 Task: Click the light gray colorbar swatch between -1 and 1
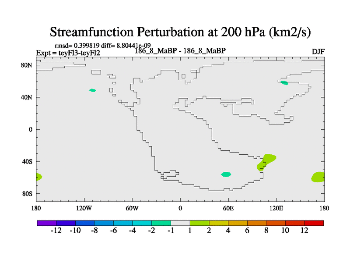pyautogui.click(x=180, y=223)
